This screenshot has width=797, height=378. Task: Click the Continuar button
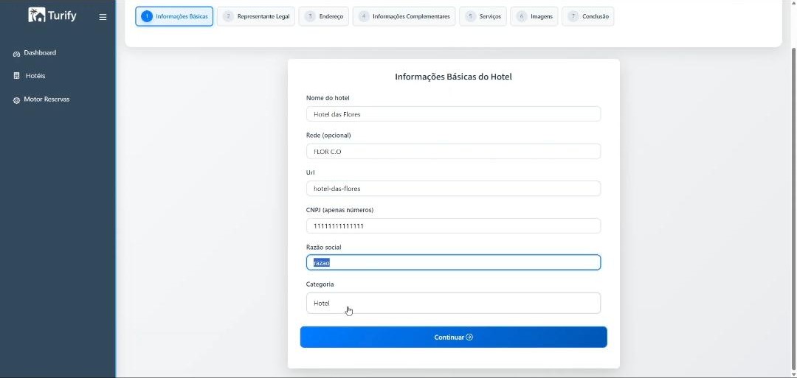pyautogui.click(x=453, y=337)
